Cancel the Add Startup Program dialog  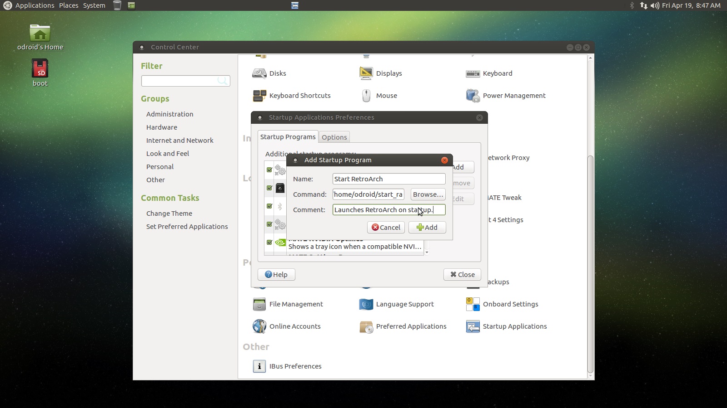(386, 227)
